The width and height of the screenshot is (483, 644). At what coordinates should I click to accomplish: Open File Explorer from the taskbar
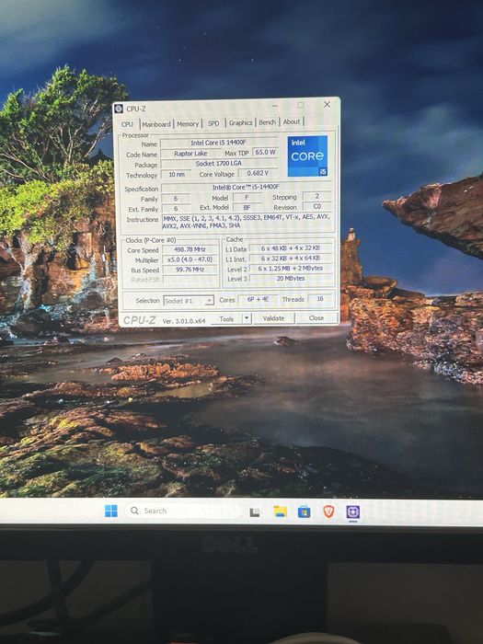(280, 512)
